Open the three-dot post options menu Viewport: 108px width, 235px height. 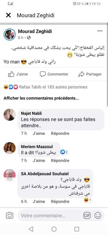click(x=100, y=31)
